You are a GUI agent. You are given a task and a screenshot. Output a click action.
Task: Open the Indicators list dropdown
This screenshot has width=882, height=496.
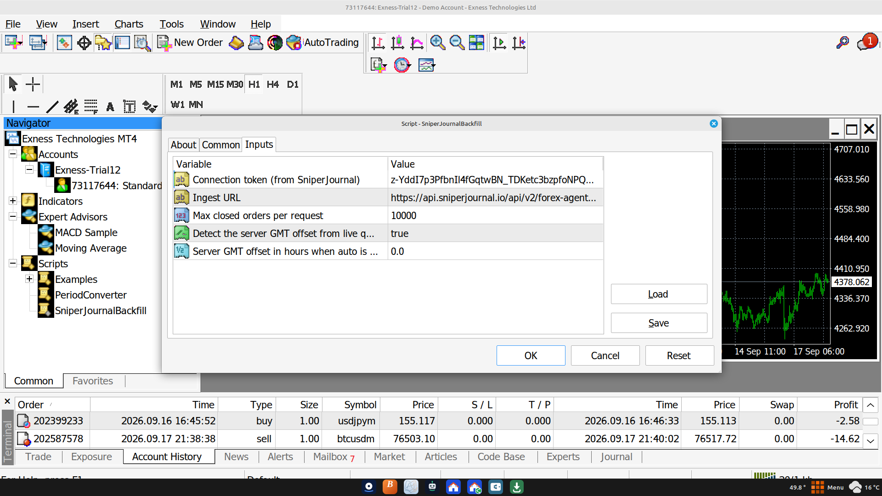pos(379,65)
